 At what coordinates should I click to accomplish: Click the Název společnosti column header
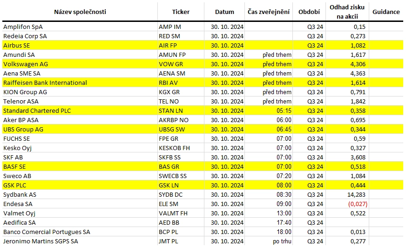80,12
